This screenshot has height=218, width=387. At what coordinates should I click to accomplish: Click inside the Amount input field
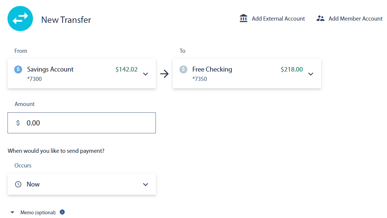[82, 122]
